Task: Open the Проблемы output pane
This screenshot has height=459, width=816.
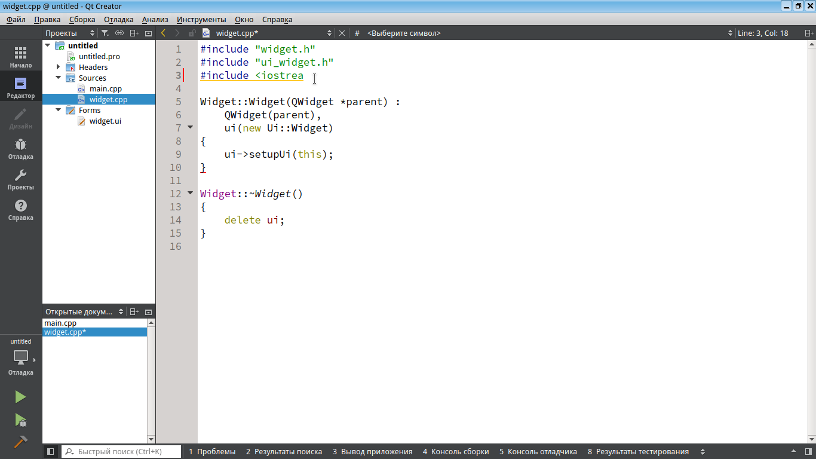Action: (212, 452)
